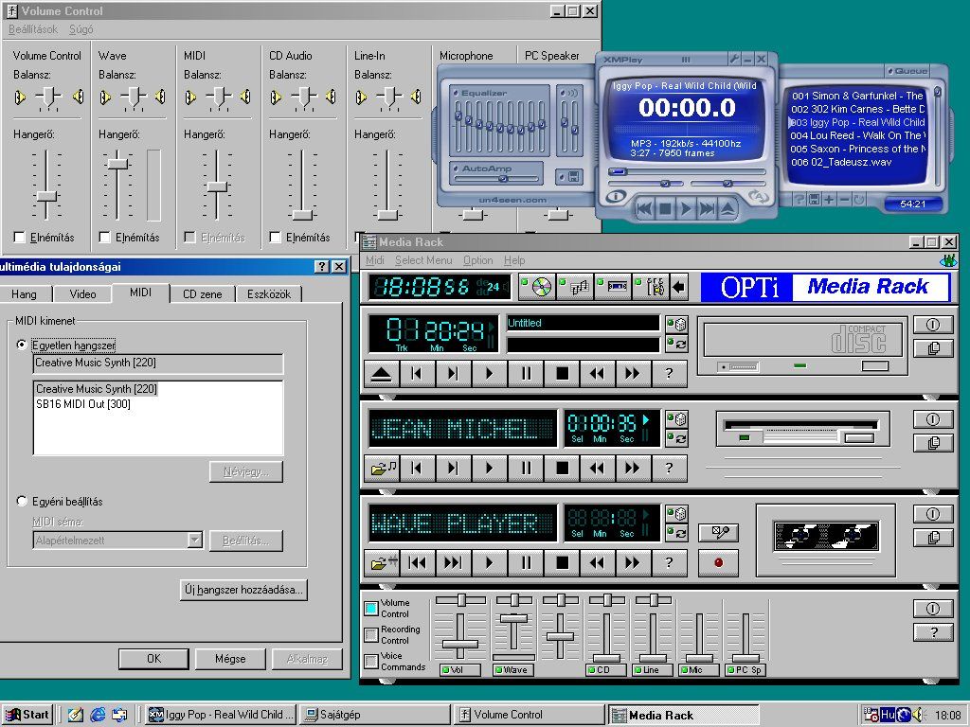Toggle the Volume Control mixer mode box
Image resolution: width=970 pixels, height=727 pixels.
(x=371, y=609)
